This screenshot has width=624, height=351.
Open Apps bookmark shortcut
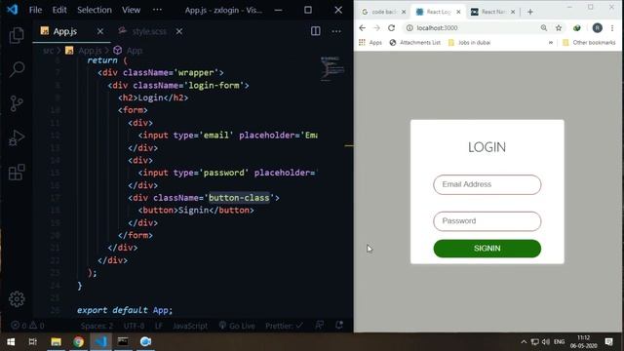pyautogui.click(x=370, y=43)
